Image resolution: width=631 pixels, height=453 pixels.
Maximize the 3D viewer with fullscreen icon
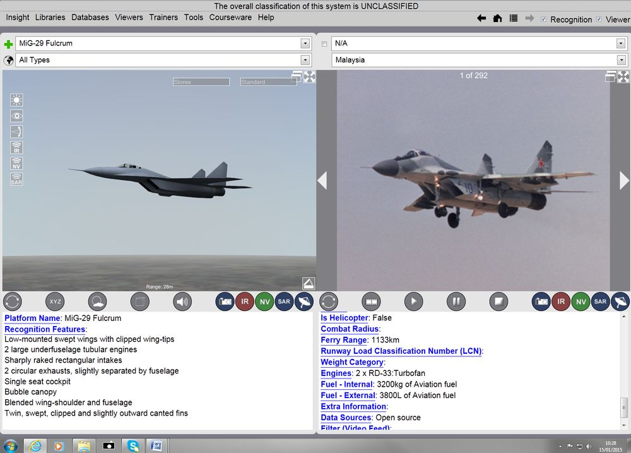309,76
